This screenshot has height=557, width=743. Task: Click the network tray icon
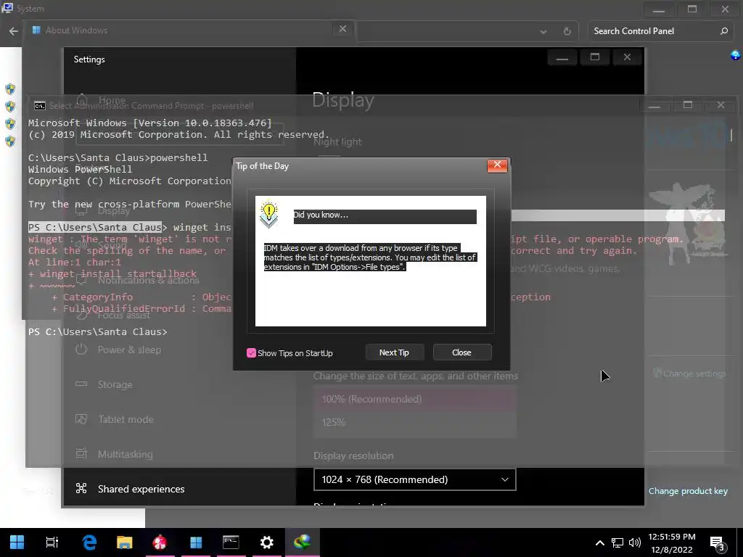[617, 542]
